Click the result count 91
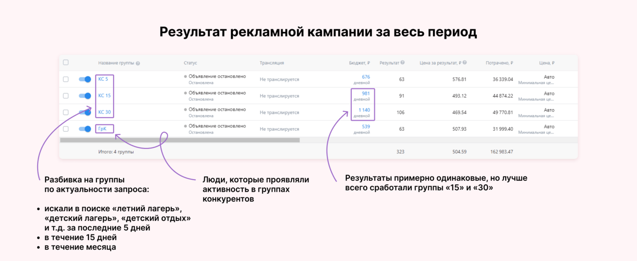This screenshot has height=261, width=637. click(x=402, y=96)
